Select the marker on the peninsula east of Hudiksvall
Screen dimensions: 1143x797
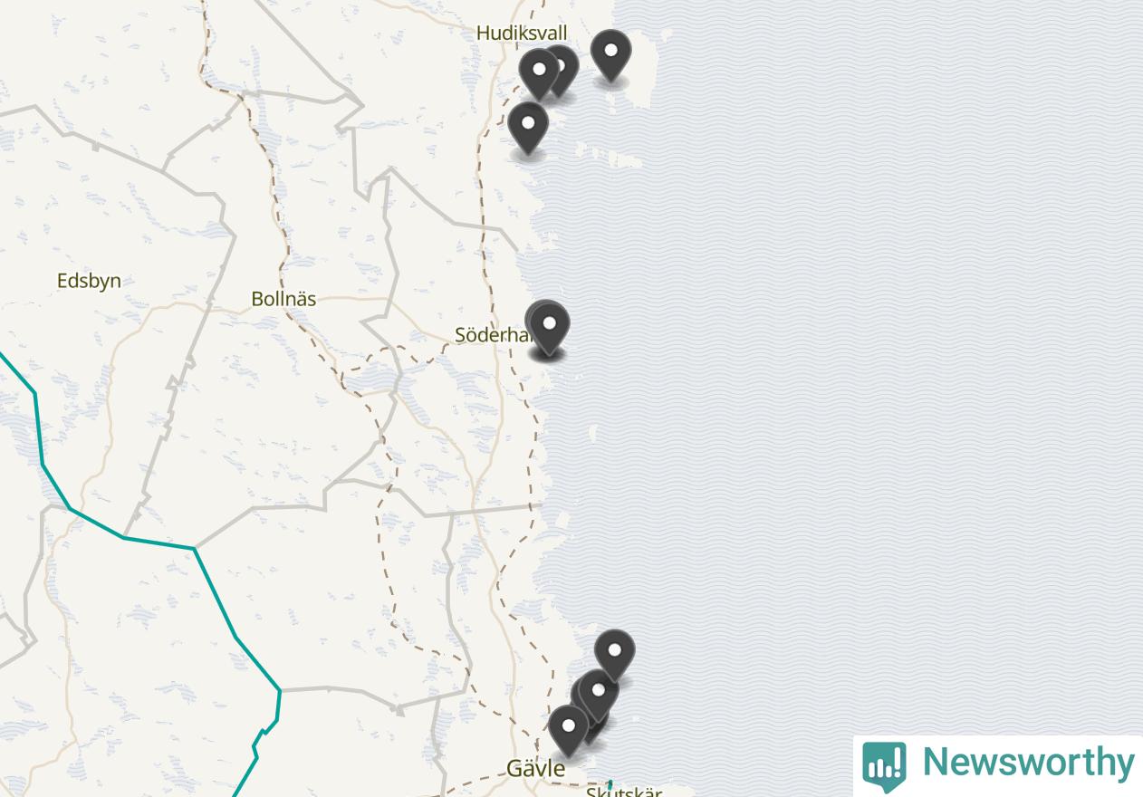coord(610,55)
